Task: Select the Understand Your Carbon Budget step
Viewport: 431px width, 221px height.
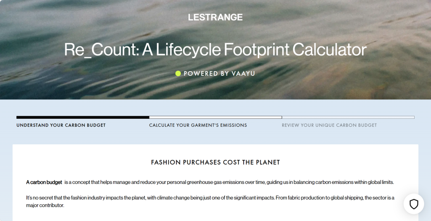Action: [61, 125]
